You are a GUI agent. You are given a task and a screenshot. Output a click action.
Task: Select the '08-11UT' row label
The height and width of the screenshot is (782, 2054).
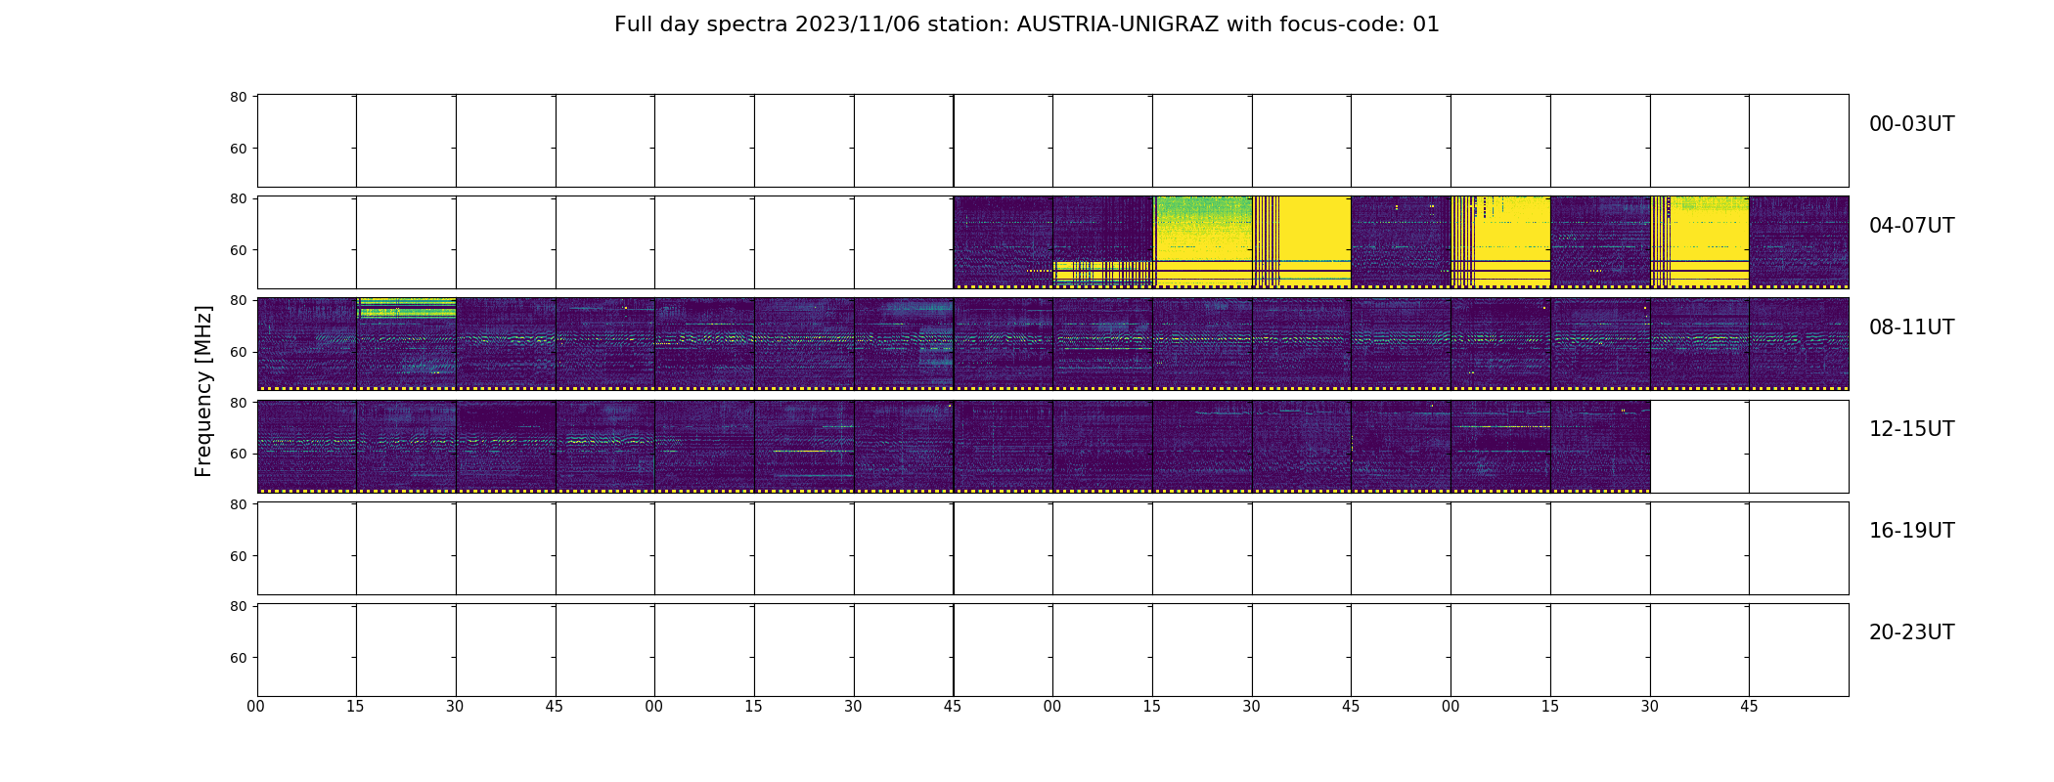(x=1911, y=327)
